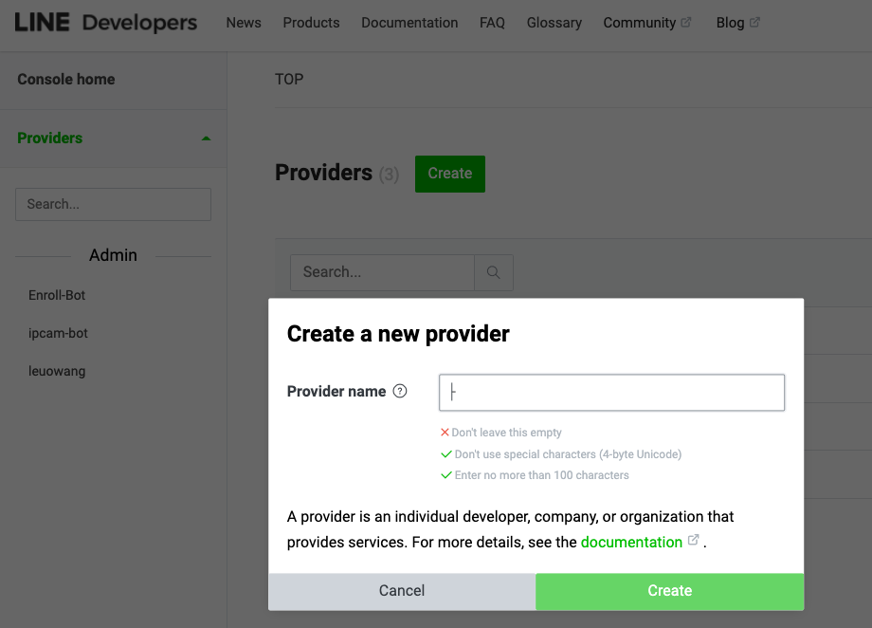Click the green check beside special characters rule
872x628 pixels.
446,454
